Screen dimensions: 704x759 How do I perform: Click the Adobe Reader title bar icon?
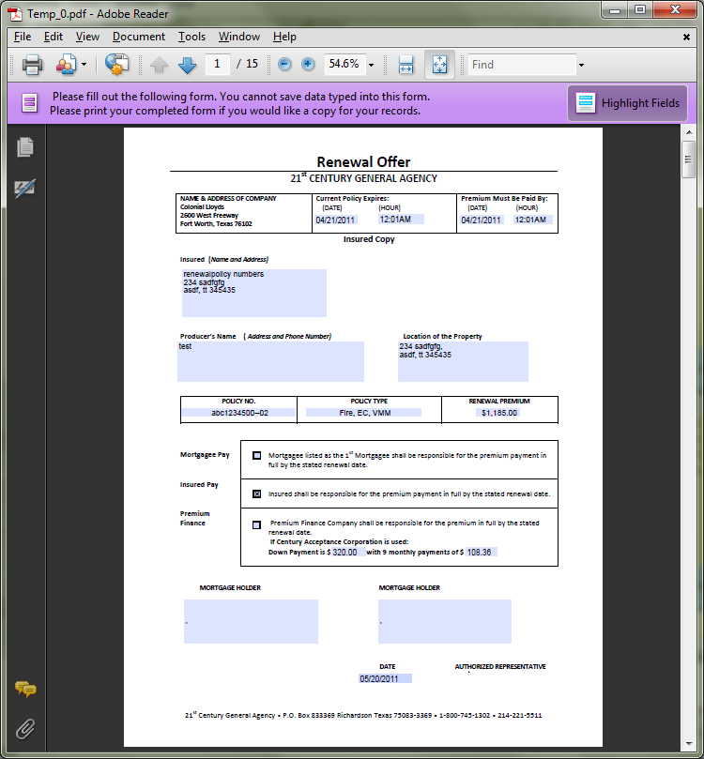tap(16, 13)
